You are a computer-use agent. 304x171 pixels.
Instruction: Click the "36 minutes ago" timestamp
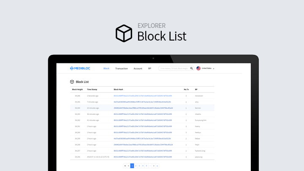(93, 114)
